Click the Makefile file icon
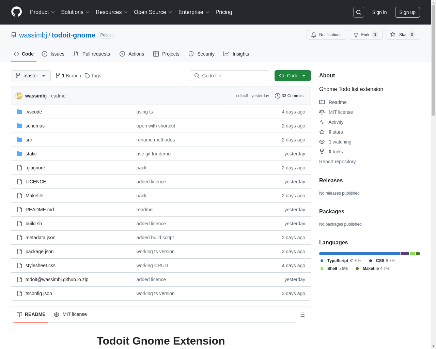436x349 pixels. point(19,196)
